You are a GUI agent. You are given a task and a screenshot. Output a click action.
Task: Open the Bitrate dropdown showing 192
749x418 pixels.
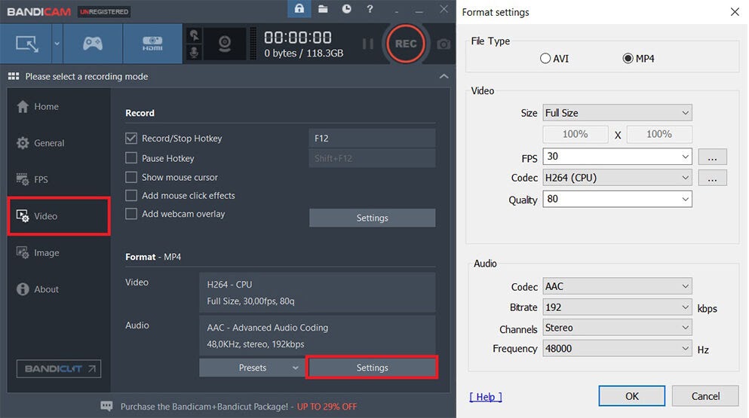tap(617, 307)
